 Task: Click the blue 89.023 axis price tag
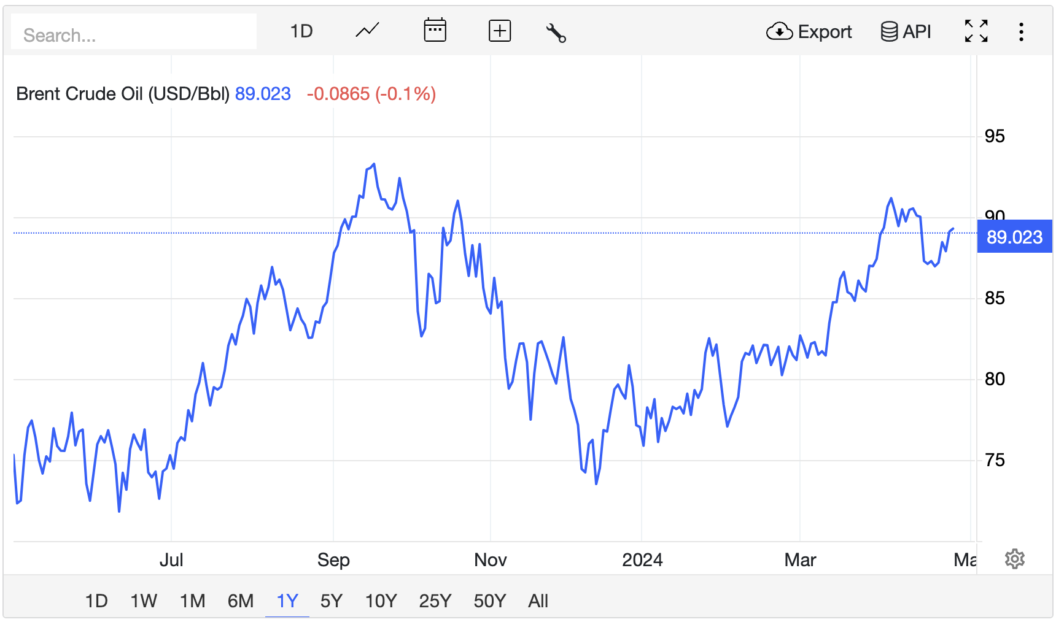tap(1014, 237)
